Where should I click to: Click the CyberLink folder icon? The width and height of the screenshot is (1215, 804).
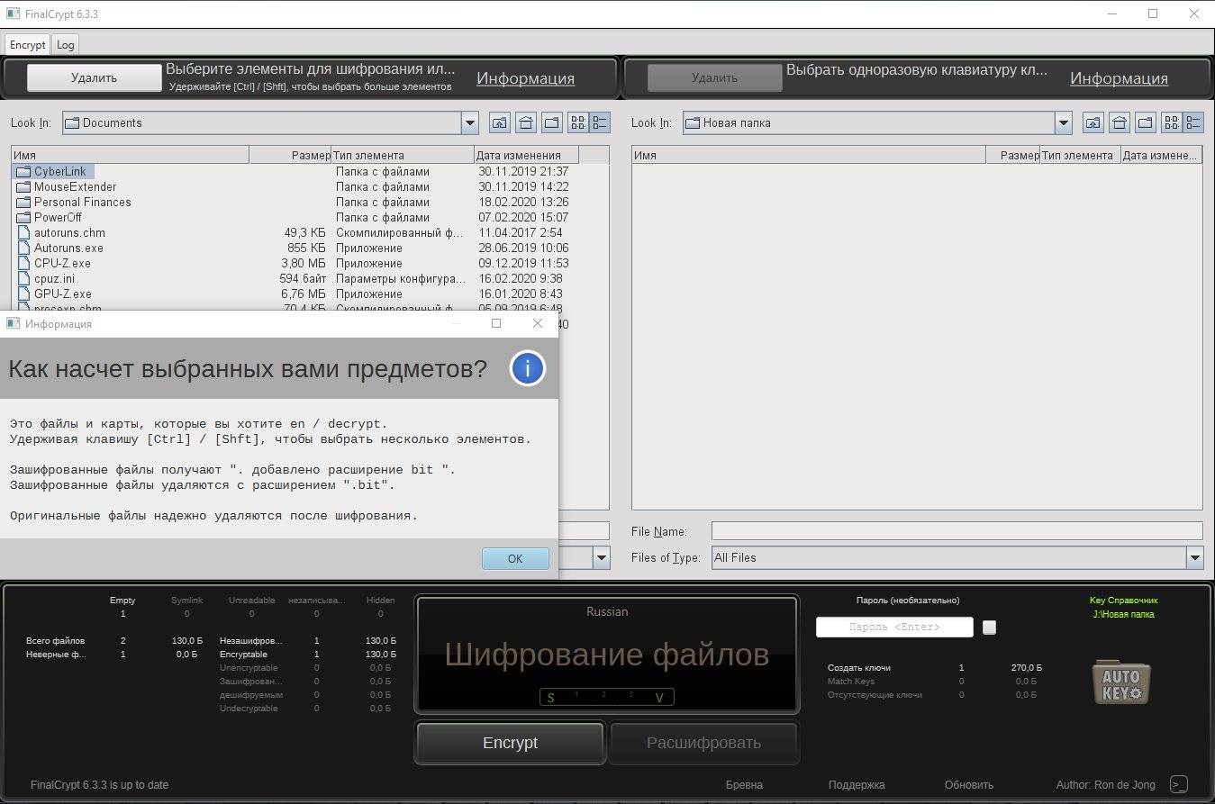pyautogui.click(x=23, y=171)
